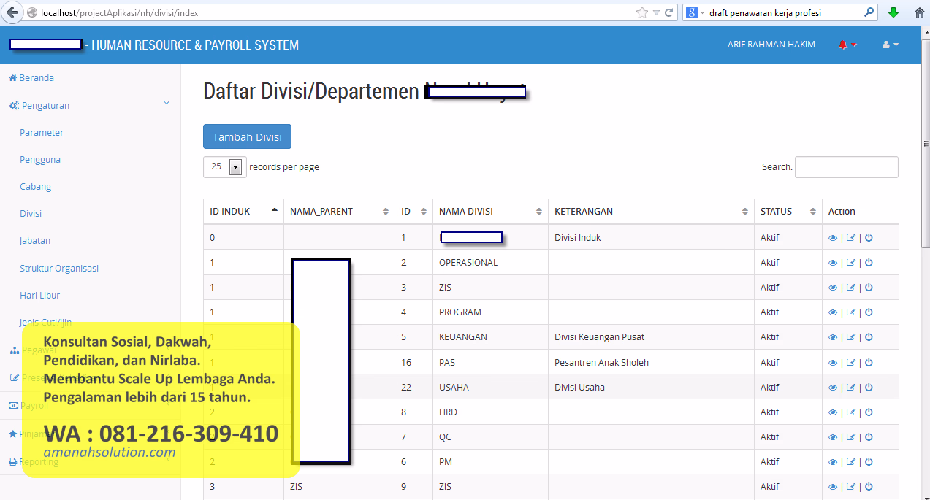Screen dimensions: 930x500
Task: Open browser downloads green arrow
Action: tap(893, 12)
